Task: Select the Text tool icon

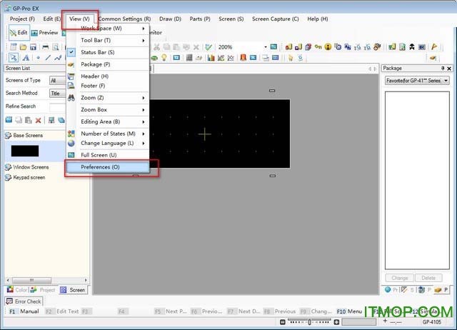Action: tap(25, 57)
